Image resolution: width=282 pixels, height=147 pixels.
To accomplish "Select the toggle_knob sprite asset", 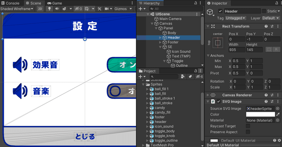I will coord(162,136).
